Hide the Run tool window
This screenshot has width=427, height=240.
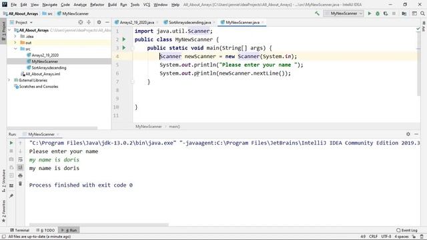pyautogui.click(x=416, y=134)
